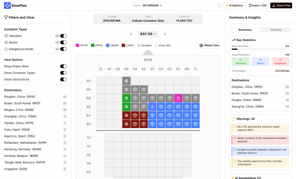Image resolution: width=296 pixels, height=179 pixels.
Task: Select the reefer container at tier 90 row 06
Action: tap(126, 89)
